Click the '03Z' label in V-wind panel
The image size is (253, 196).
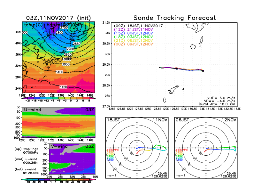pos(89,146)
